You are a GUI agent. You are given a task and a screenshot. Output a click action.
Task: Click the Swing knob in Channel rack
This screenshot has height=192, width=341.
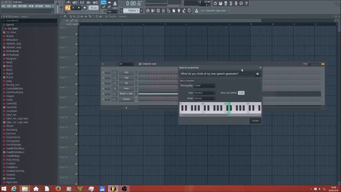point(310,64)
